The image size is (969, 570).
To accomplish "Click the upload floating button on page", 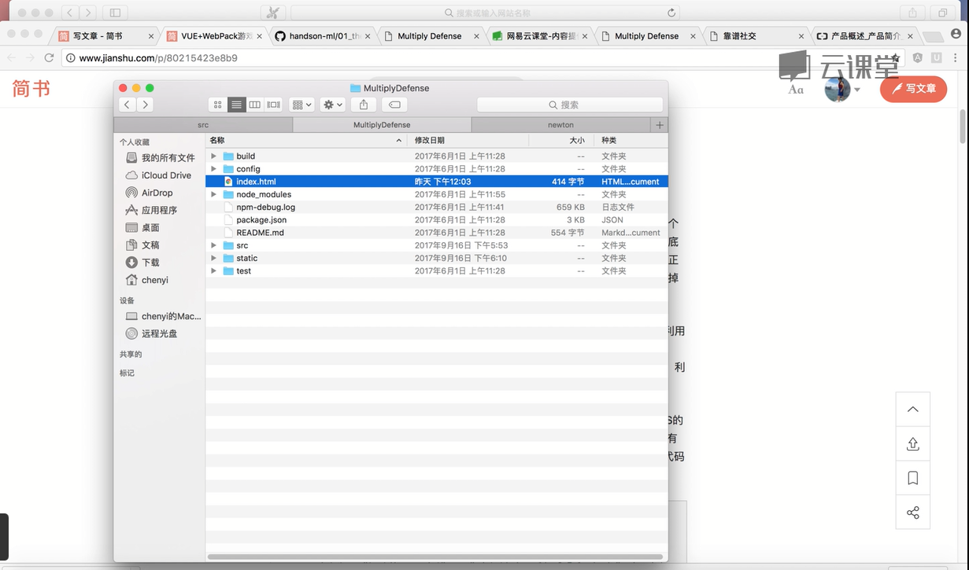I will click(913, 443).
